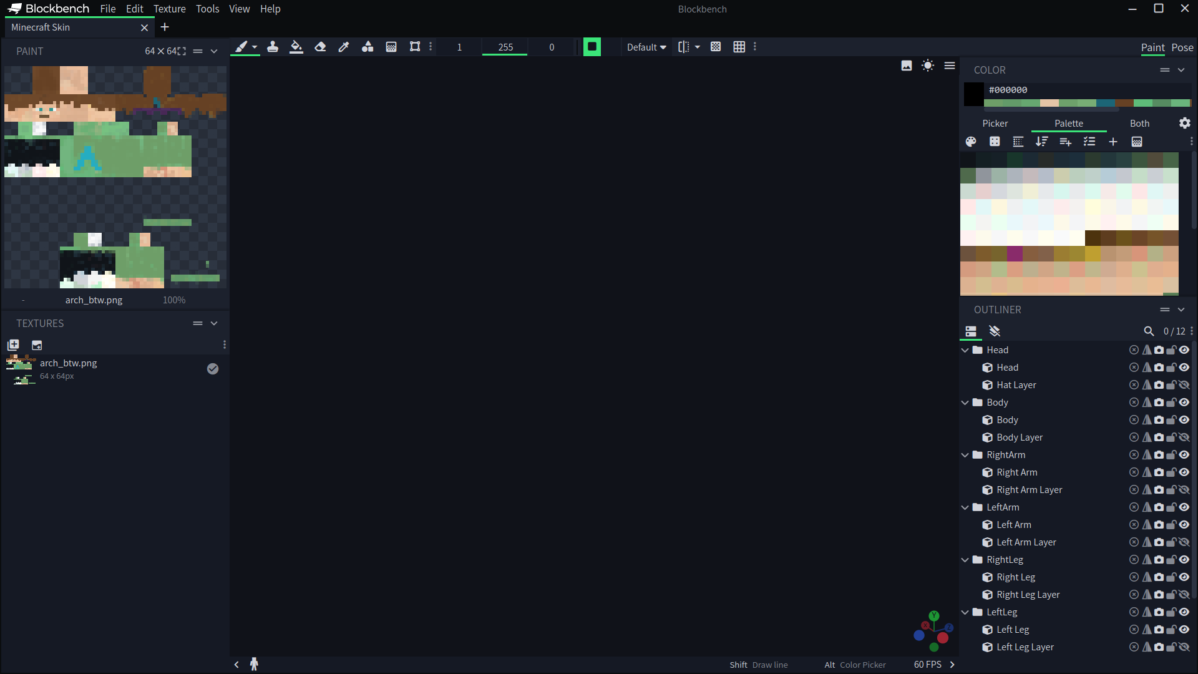Screen dimensions: 1198x674
Task: Click the brush opacity field showing 255
Action: pyautogui.click(x=505, y=47)
